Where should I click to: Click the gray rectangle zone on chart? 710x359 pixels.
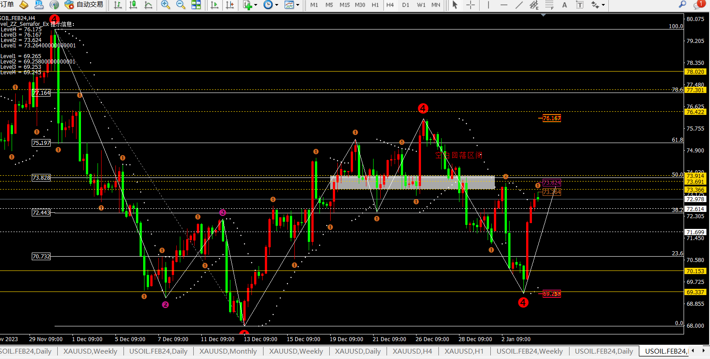coord(412,182)
